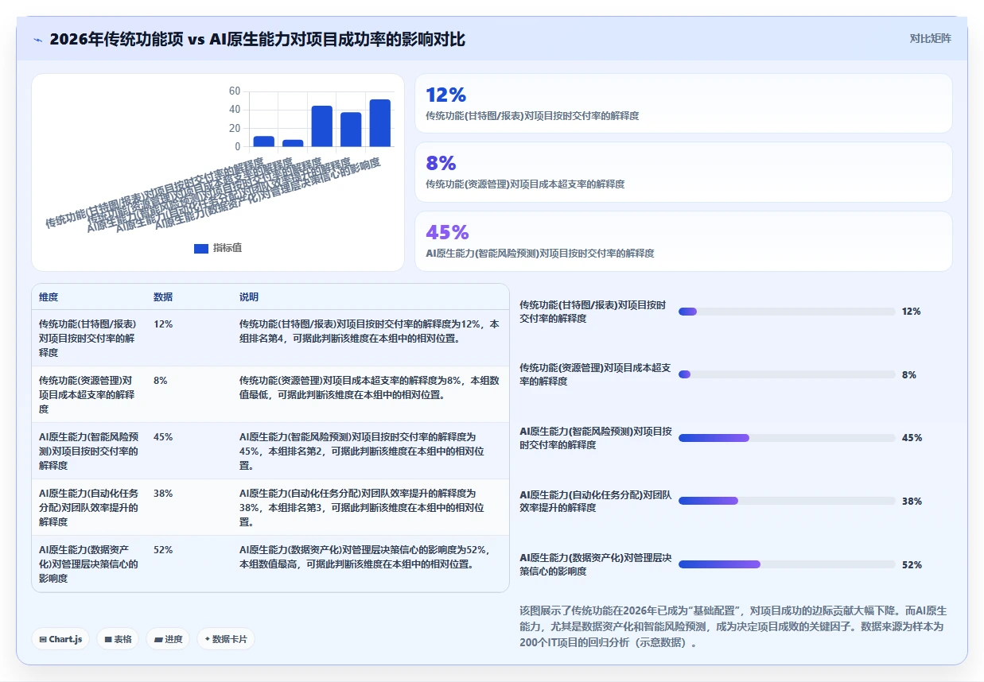Select the Chart.js chip label
Image resolution: width=984 pixels, height=682 pixels.
pyautogui.click(x=66, y=639)
